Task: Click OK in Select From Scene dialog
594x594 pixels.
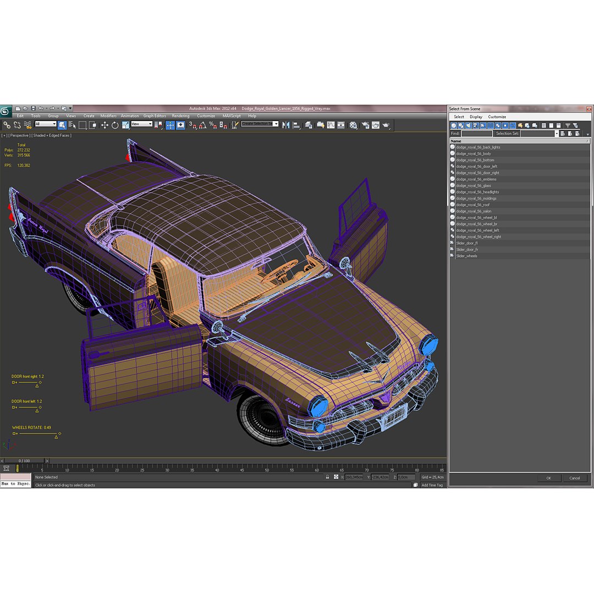Action: [x=548, y=478]
